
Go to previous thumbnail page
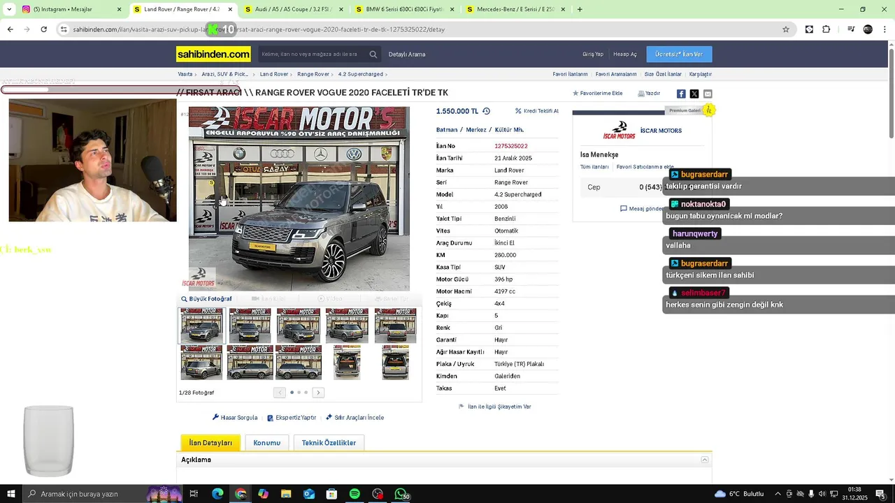tap(280, 393)
